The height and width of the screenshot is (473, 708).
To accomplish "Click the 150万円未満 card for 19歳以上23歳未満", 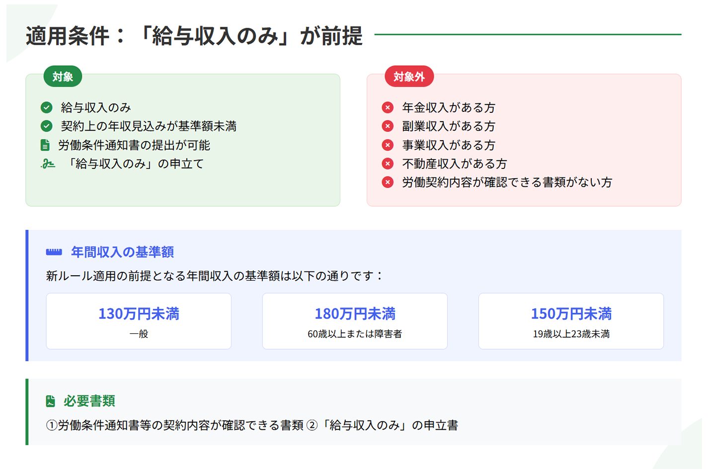I will [571, 321].
